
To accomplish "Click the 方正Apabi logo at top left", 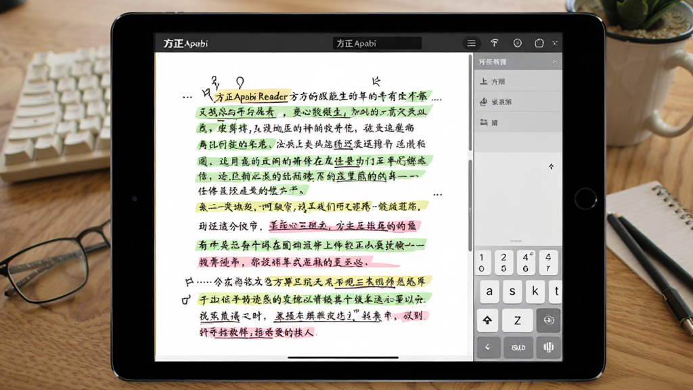I will pyautogui.click(x=185, y=43).
